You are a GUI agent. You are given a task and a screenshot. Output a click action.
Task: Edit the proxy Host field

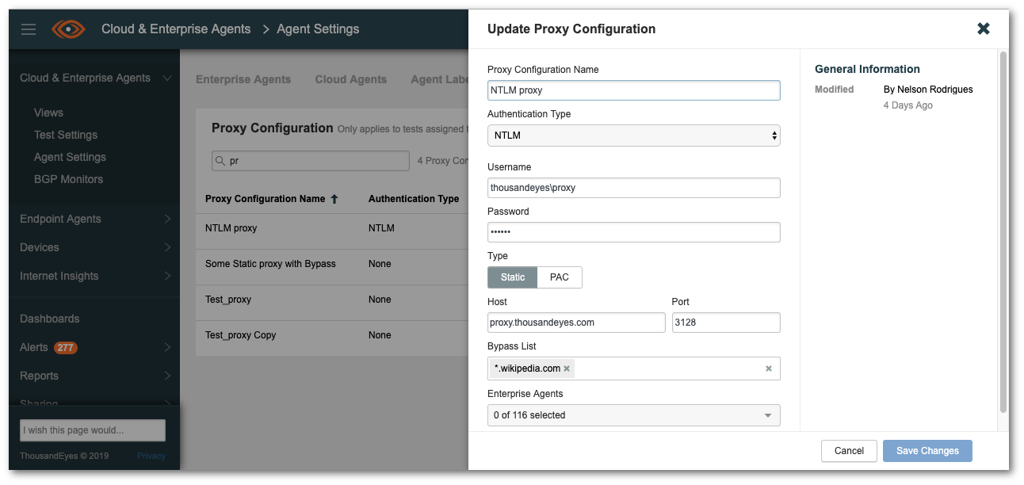coord(576,323)
